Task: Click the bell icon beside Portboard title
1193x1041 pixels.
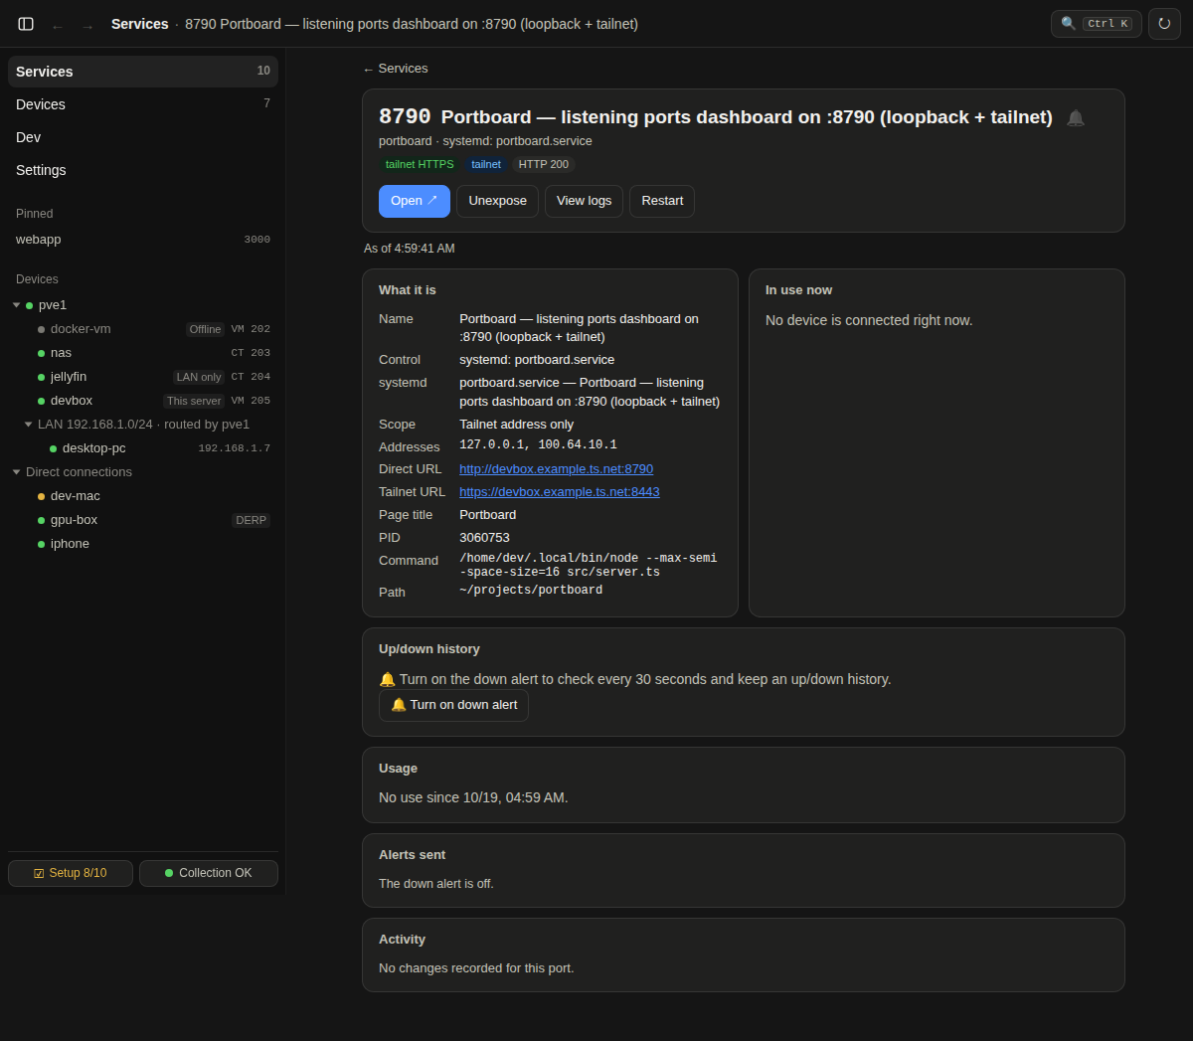Action: (1075, 118)
